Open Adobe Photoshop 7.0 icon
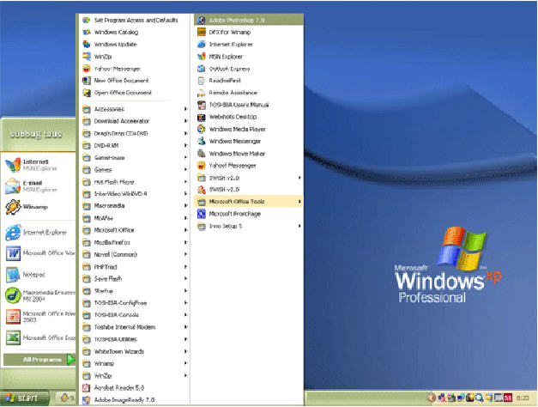Screen dimensions: 538x407 coord(202,20)
